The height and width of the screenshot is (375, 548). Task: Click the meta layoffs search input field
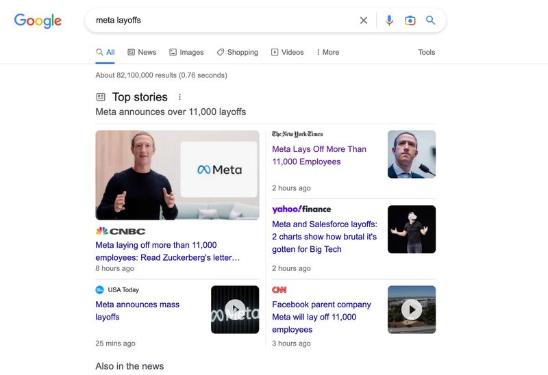[219, 21]
